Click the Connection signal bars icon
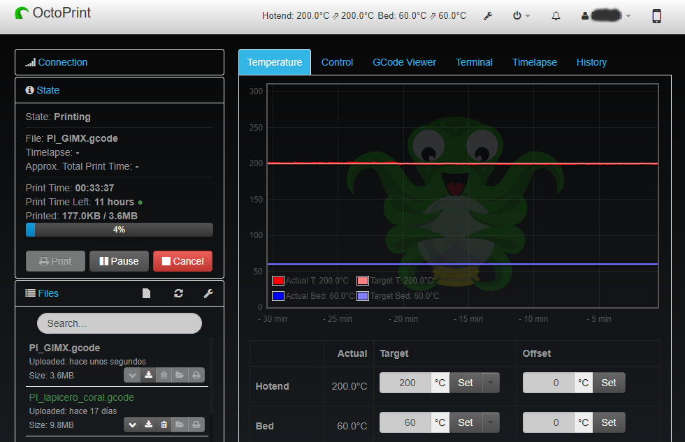Screen dimensions: 685x442 click(x=30, y=62)
